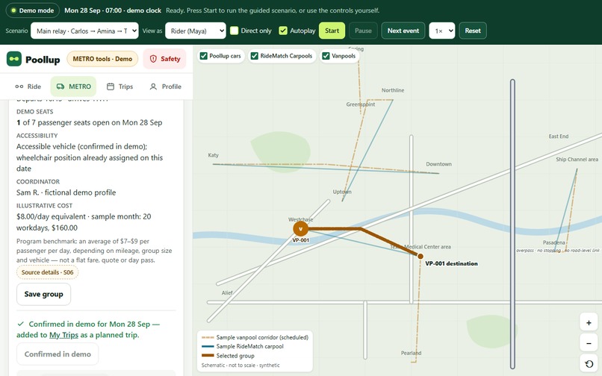
Task: Click the Northline map label
Action: 393,90
